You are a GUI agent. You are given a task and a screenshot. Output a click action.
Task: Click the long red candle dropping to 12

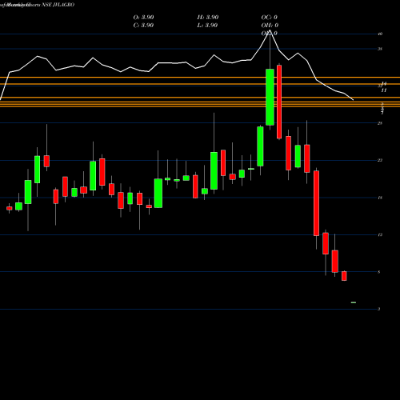tap(316, 203)
